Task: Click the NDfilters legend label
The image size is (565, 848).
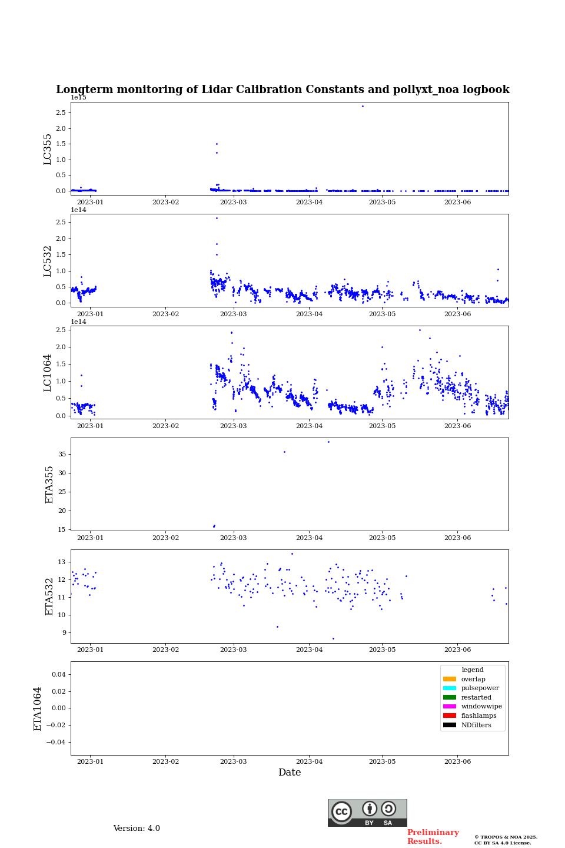Action: pos(476,725)
